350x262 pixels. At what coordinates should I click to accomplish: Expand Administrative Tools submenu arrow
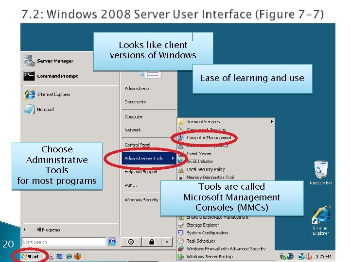[x=173, y=158]
